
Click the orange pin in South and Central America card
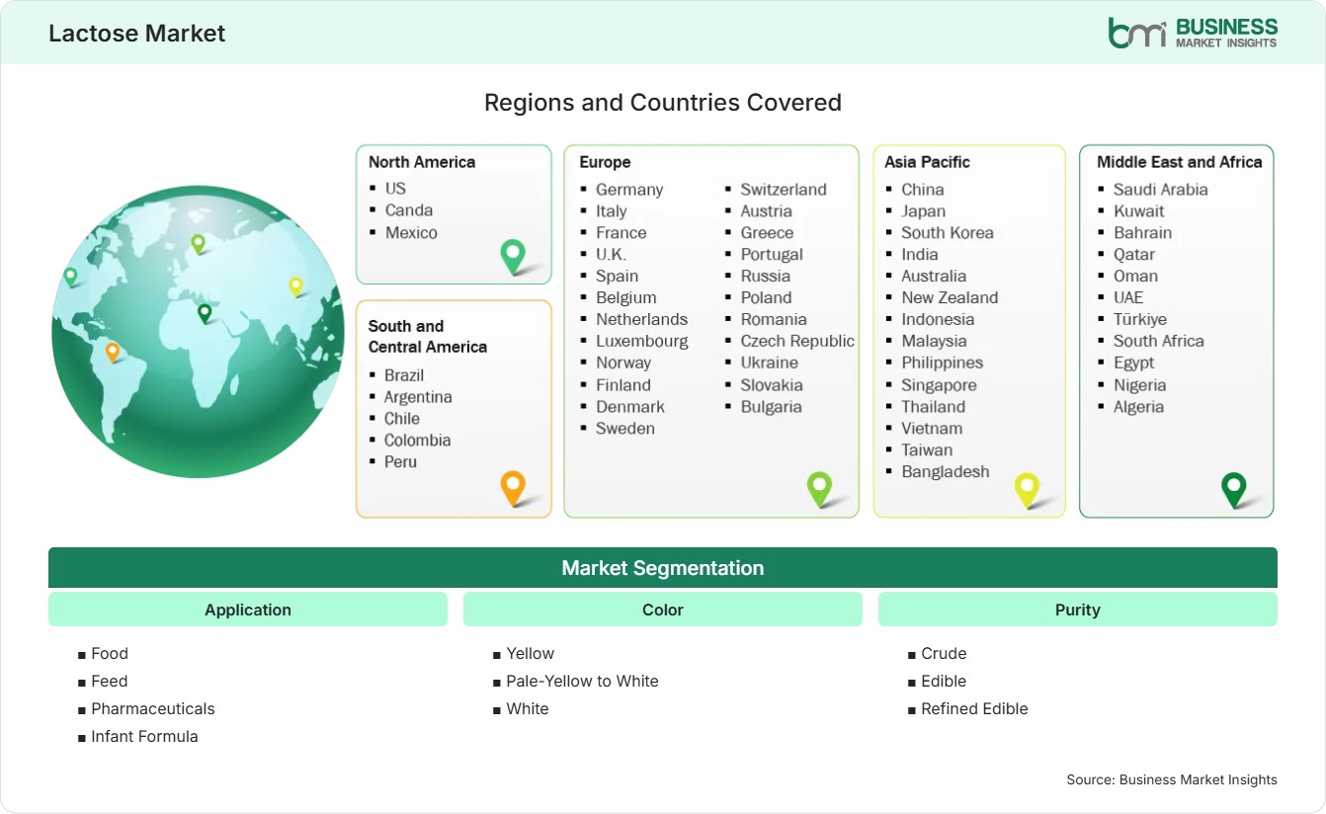click(513, 488)
